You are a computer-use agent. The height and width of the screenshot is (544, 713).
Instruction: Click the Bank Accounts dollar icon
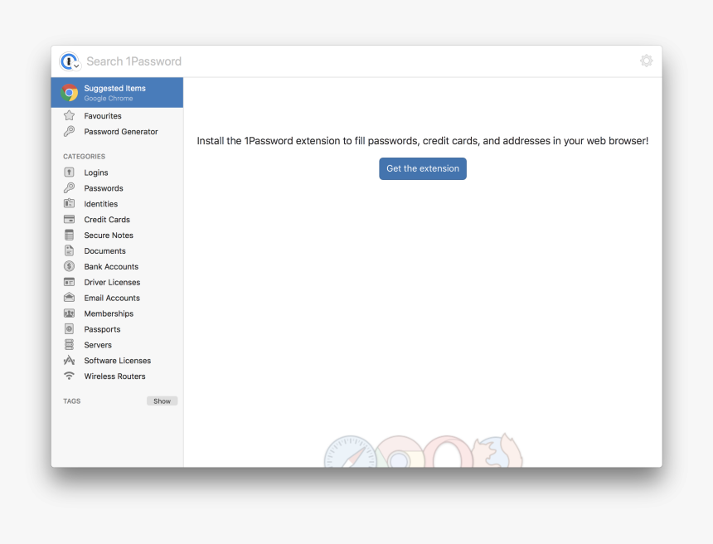[x=70, y=266]
